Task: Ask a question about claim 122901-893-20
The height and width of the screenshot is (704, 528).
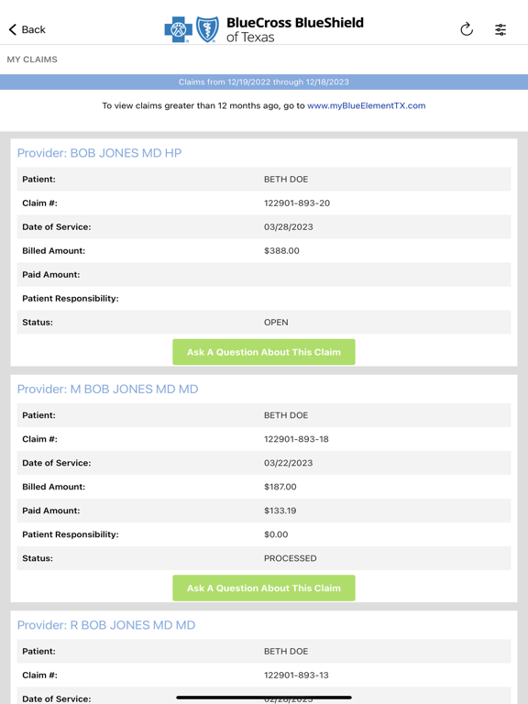Action: 264,352
